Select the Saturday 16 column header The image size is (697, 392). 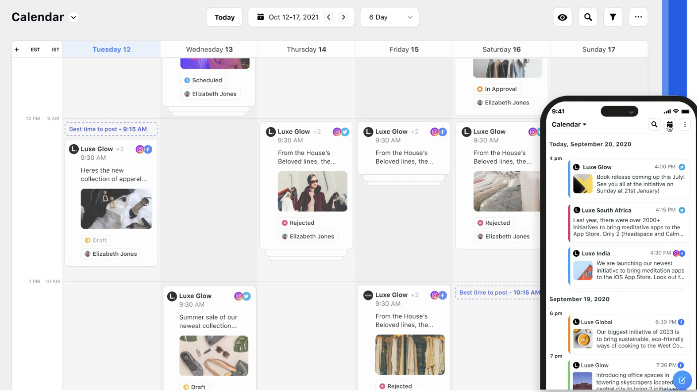click(x=502, y=49)
